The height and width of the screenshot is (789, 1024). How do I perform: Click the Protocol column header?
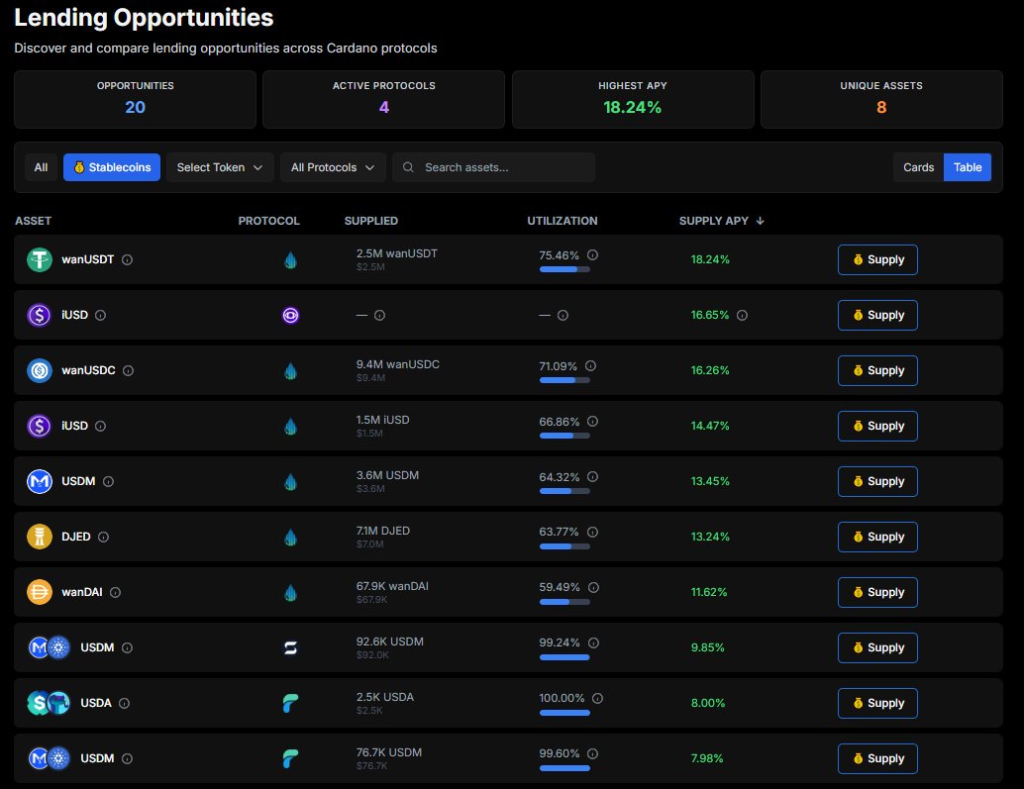point(268,221)
